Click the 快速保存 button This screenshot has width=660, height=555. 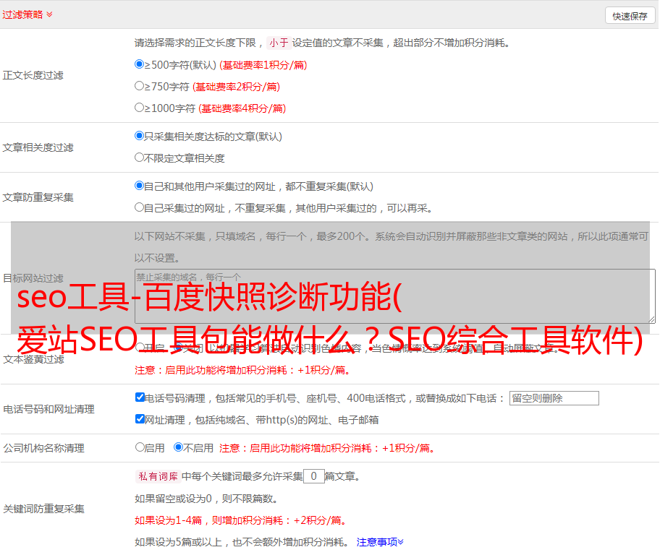[630, 16]
